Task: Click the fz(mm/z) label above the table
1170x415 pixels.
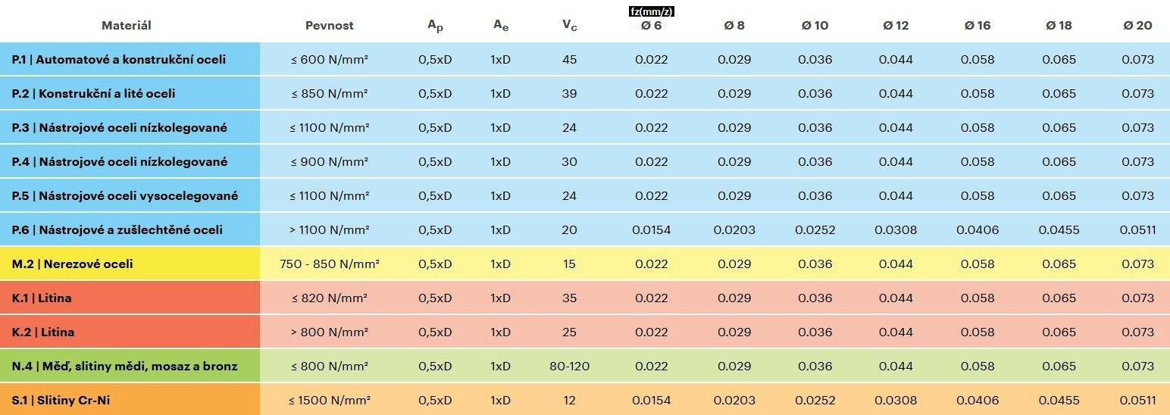Action: (652, 11)
